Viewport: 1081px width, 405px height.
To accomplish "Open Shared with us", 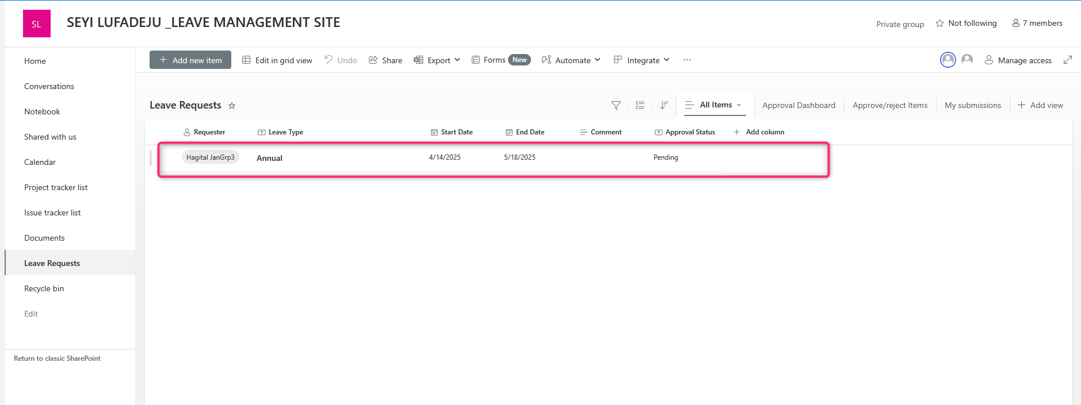I will click(50, 137).
